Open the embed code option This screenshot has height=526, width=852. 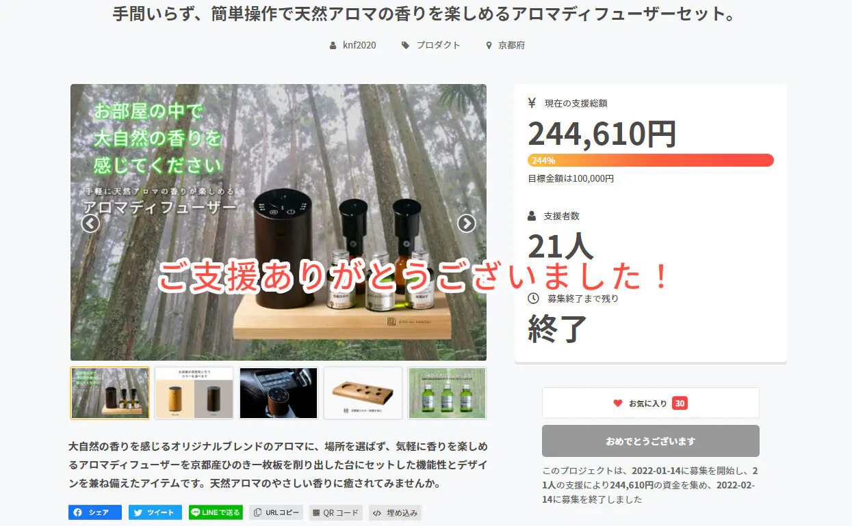click(x=396, y=512)
